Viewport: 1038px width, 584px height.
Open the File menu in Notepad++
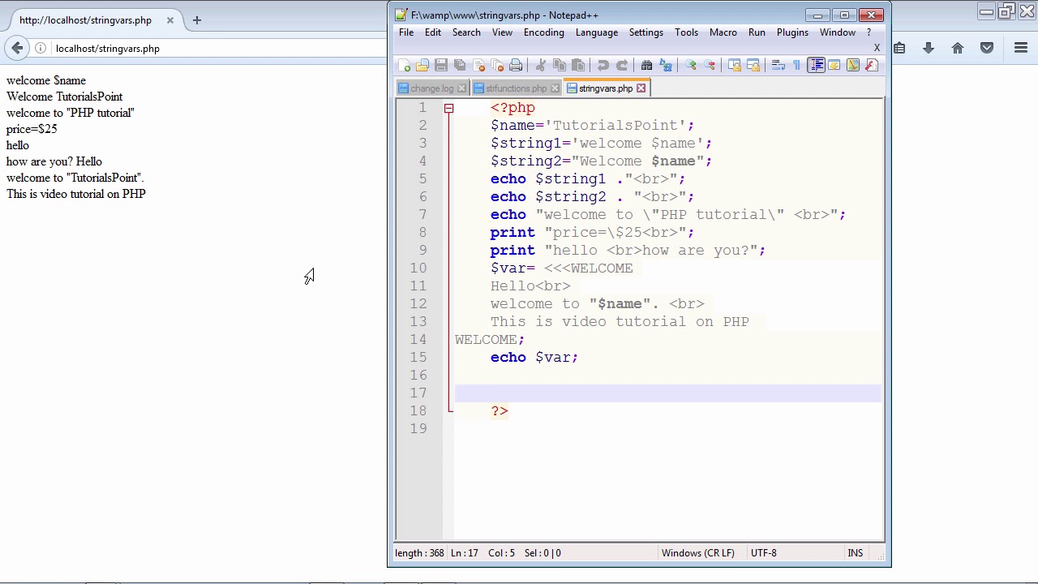click(406, 32)
